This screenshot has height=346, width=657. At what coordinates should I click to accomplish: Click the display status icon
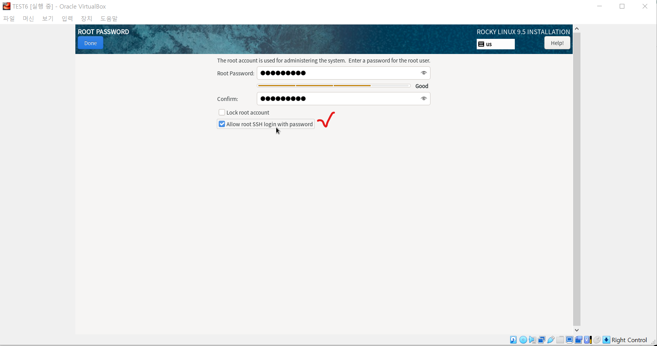(570, 340)
